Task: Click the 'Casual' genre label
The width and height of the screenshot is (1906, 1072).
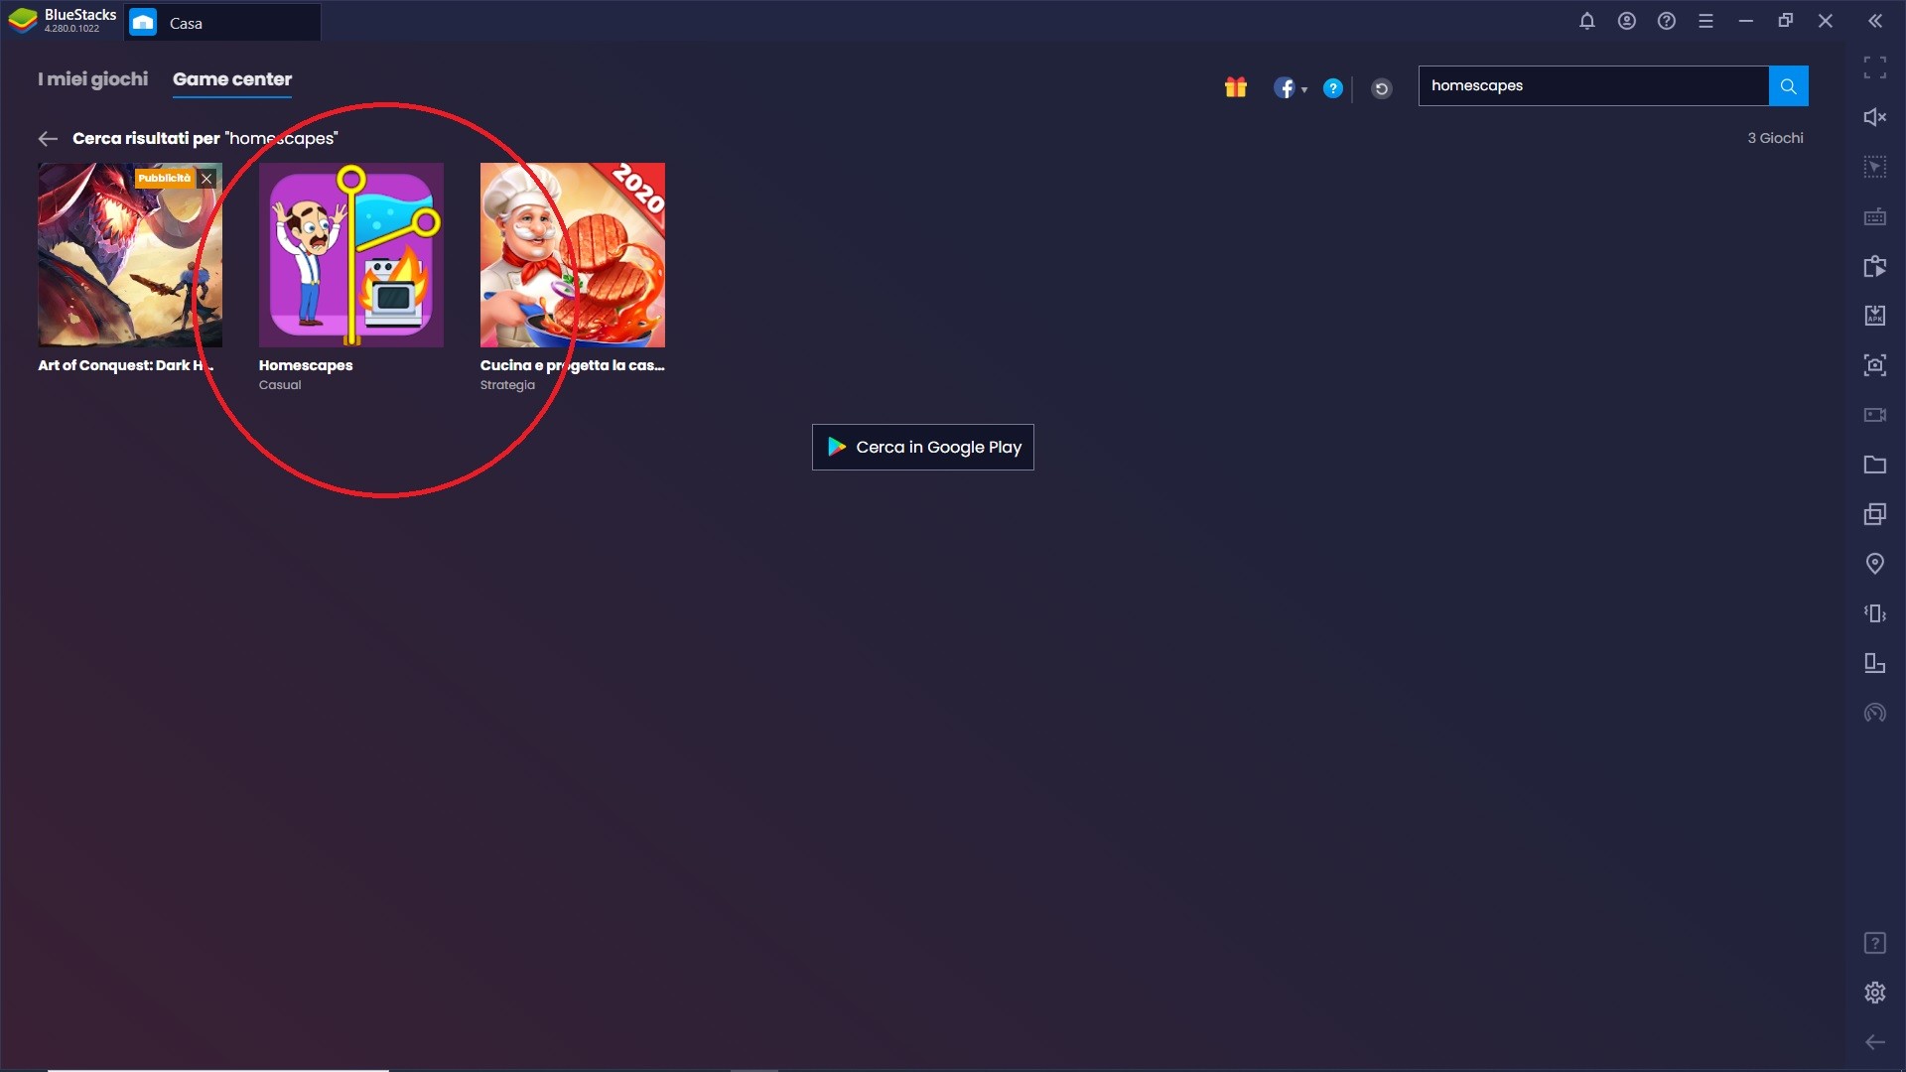Action: click(x=280, y=385)
